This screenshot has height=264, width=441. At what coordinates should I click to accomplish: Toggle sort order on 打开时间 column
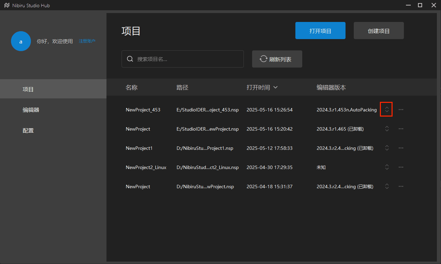[x=262, y=87]
